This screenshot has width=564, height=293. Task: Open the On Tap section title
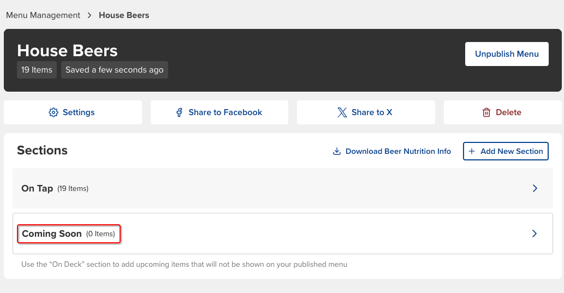37,188
